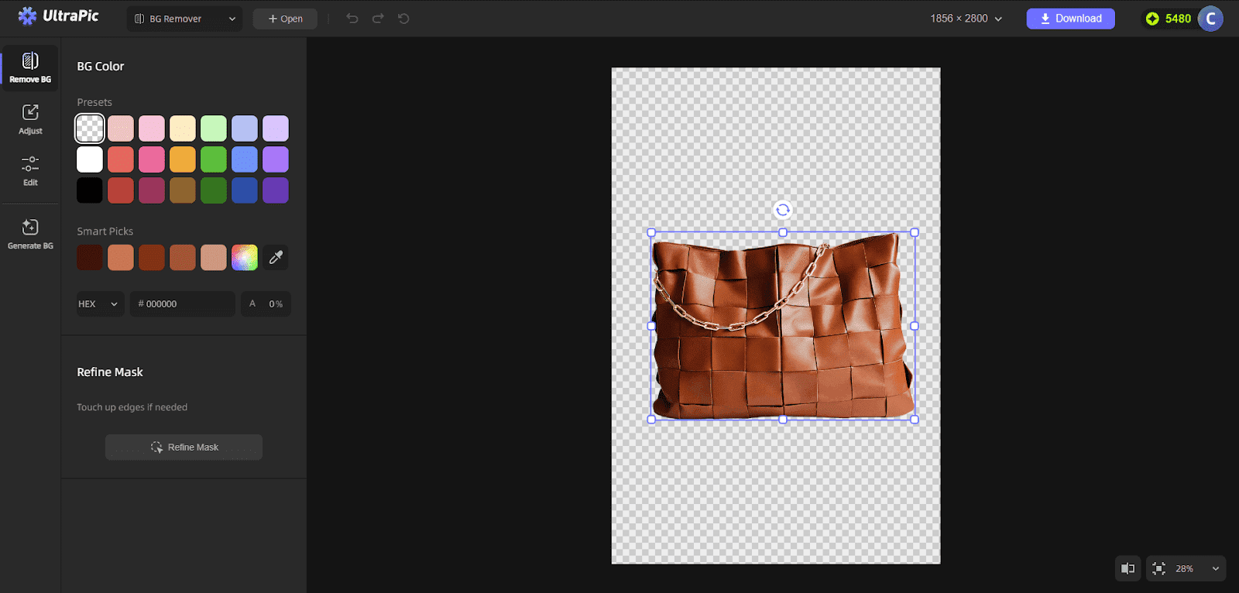Pick the black preset color swatch

(x=90, y=190)
